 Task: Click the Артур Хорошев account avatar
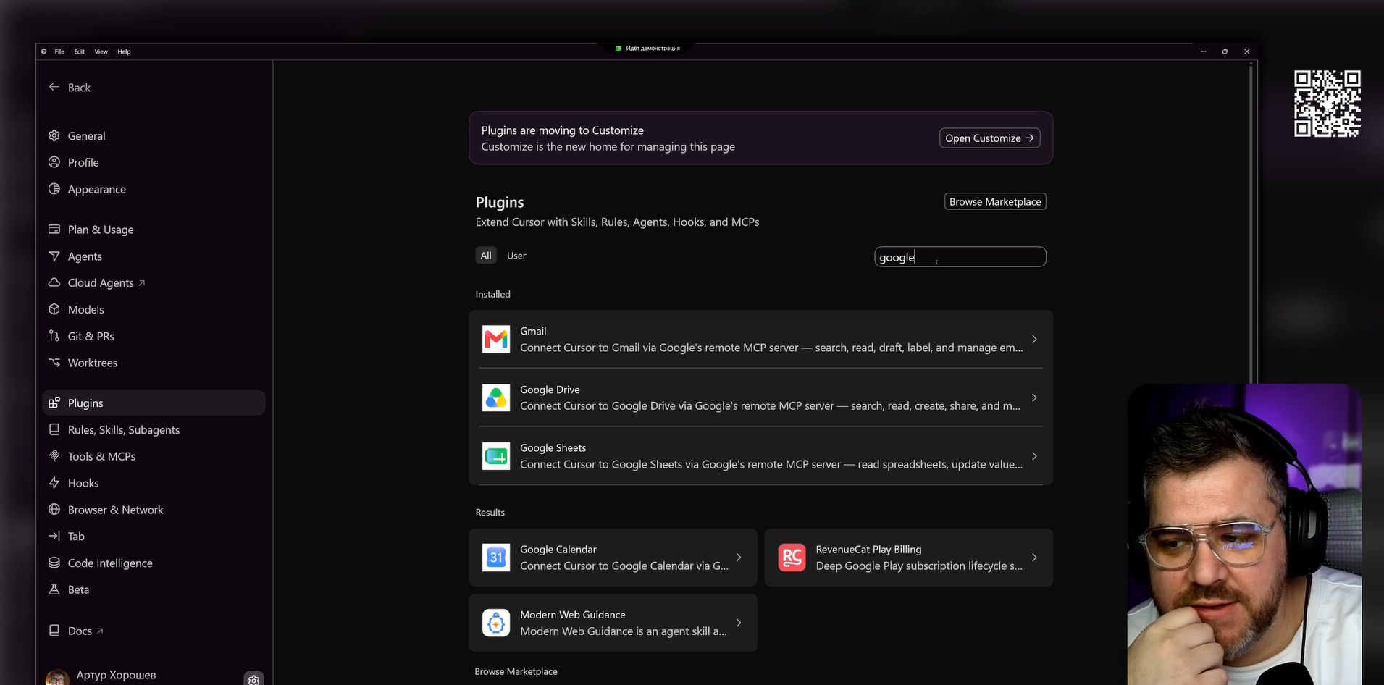tap(57, 678)
